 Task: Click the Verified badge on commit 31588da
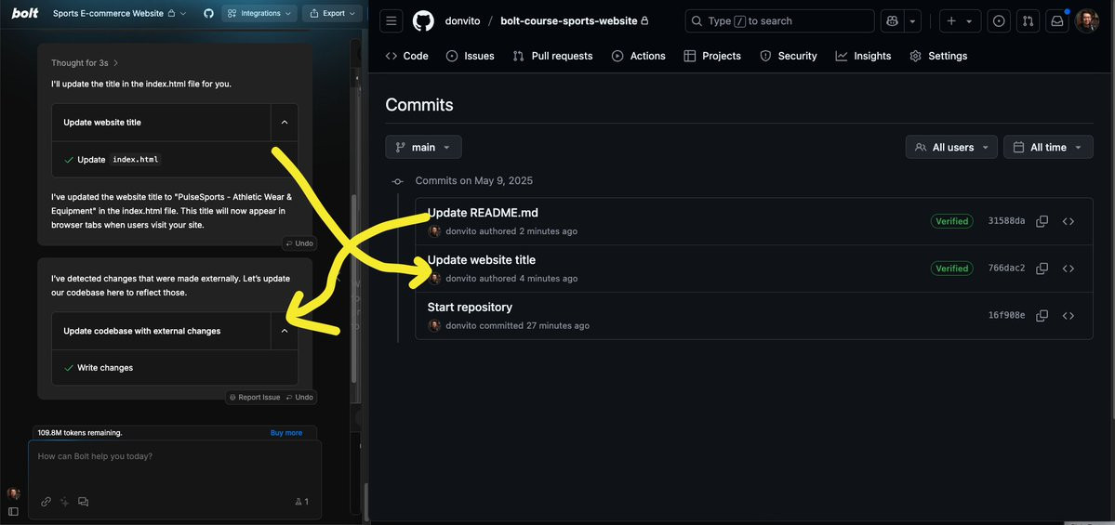(x=951, y=221)
